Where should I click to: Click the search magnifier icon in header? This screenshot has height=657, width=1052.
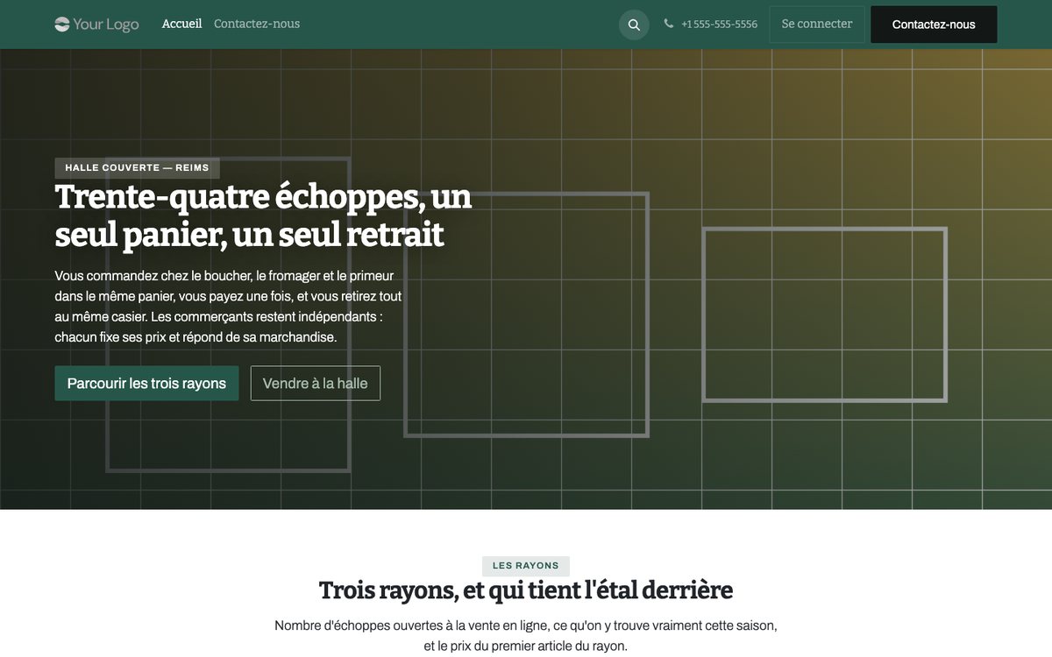tap(634, 25)
